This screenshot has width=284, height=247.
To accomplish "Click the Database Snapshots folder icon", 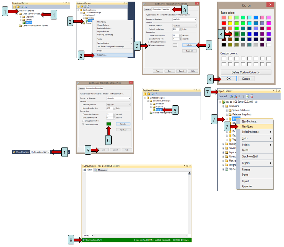I will tap(230, 114).
